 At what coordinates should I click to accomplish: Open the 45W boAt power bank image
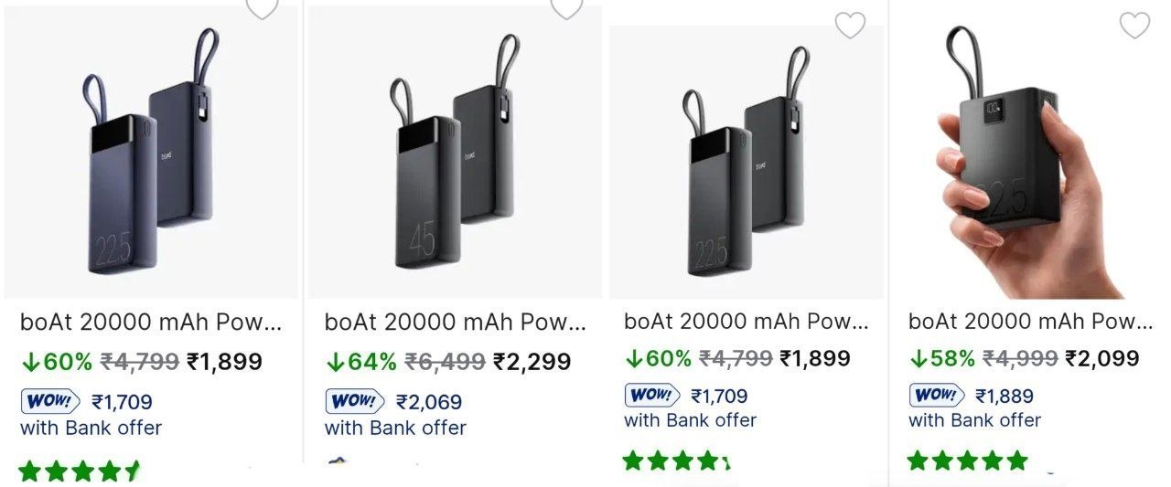coord(455,153)
